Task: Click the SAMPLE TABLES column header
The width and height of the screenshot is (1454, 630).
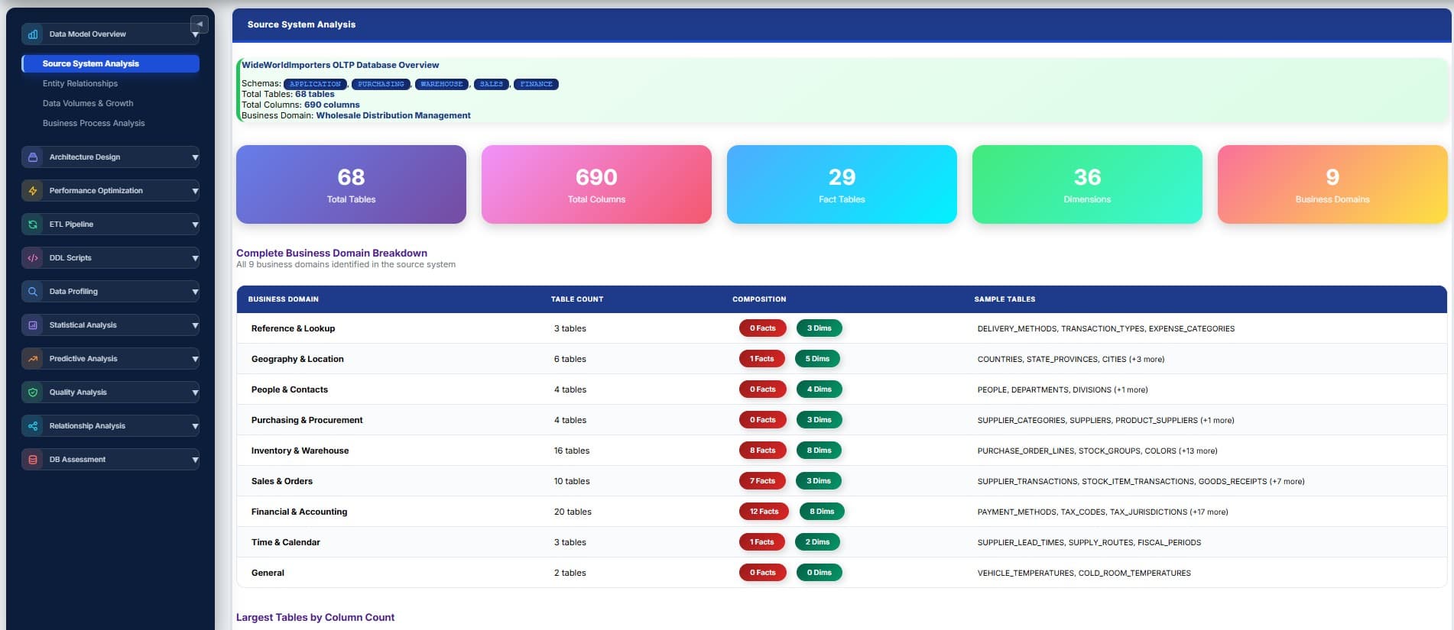Action: [x=1004, y=299]
